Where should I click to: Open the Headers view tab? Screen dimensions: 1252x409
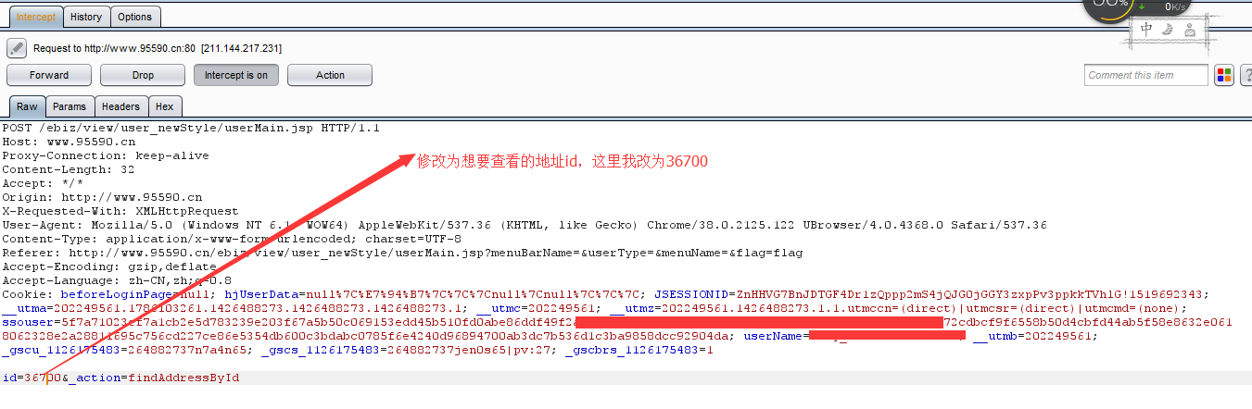click(x=120, y=106)
